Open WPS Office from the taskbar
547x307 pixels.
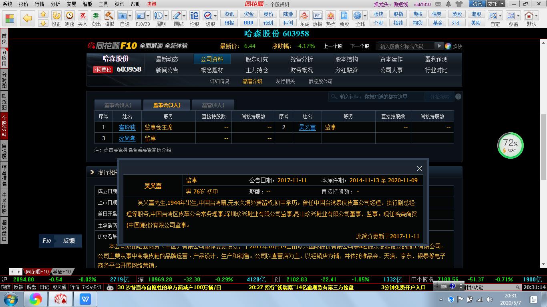coord(85,299)
